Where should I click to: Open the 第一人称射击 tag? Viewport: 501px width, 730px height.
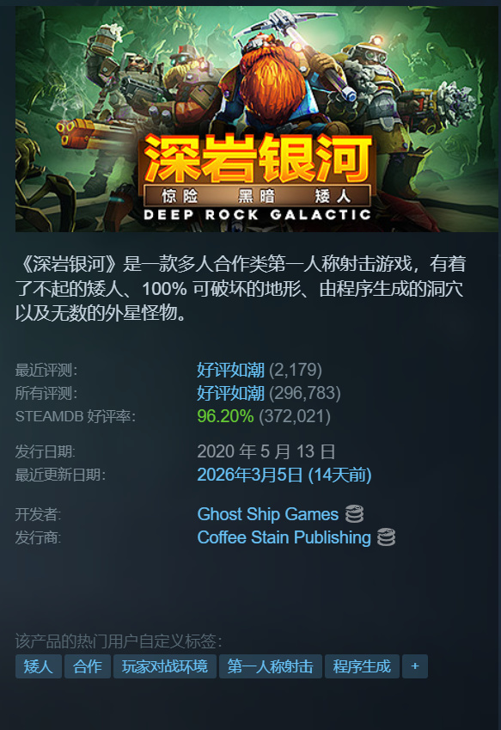271,666
